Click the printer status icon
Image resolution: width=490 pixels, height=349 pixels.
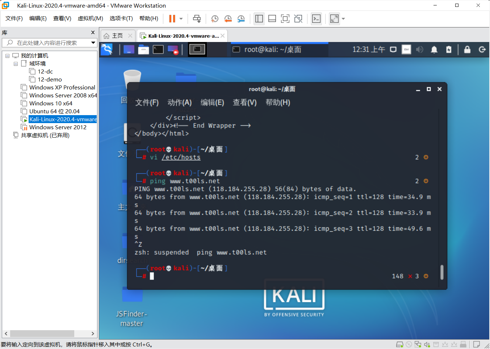point(436,344)
